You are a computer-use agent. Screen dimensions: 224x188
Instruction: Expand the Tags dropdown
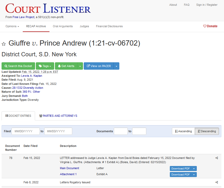coord(45,66)
